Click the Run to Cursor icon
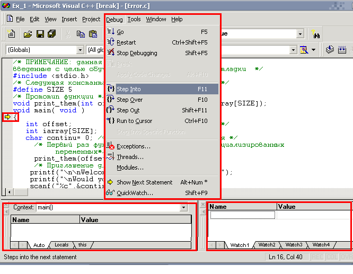Screen dimensions: 353x274 (x=111, y=121)
